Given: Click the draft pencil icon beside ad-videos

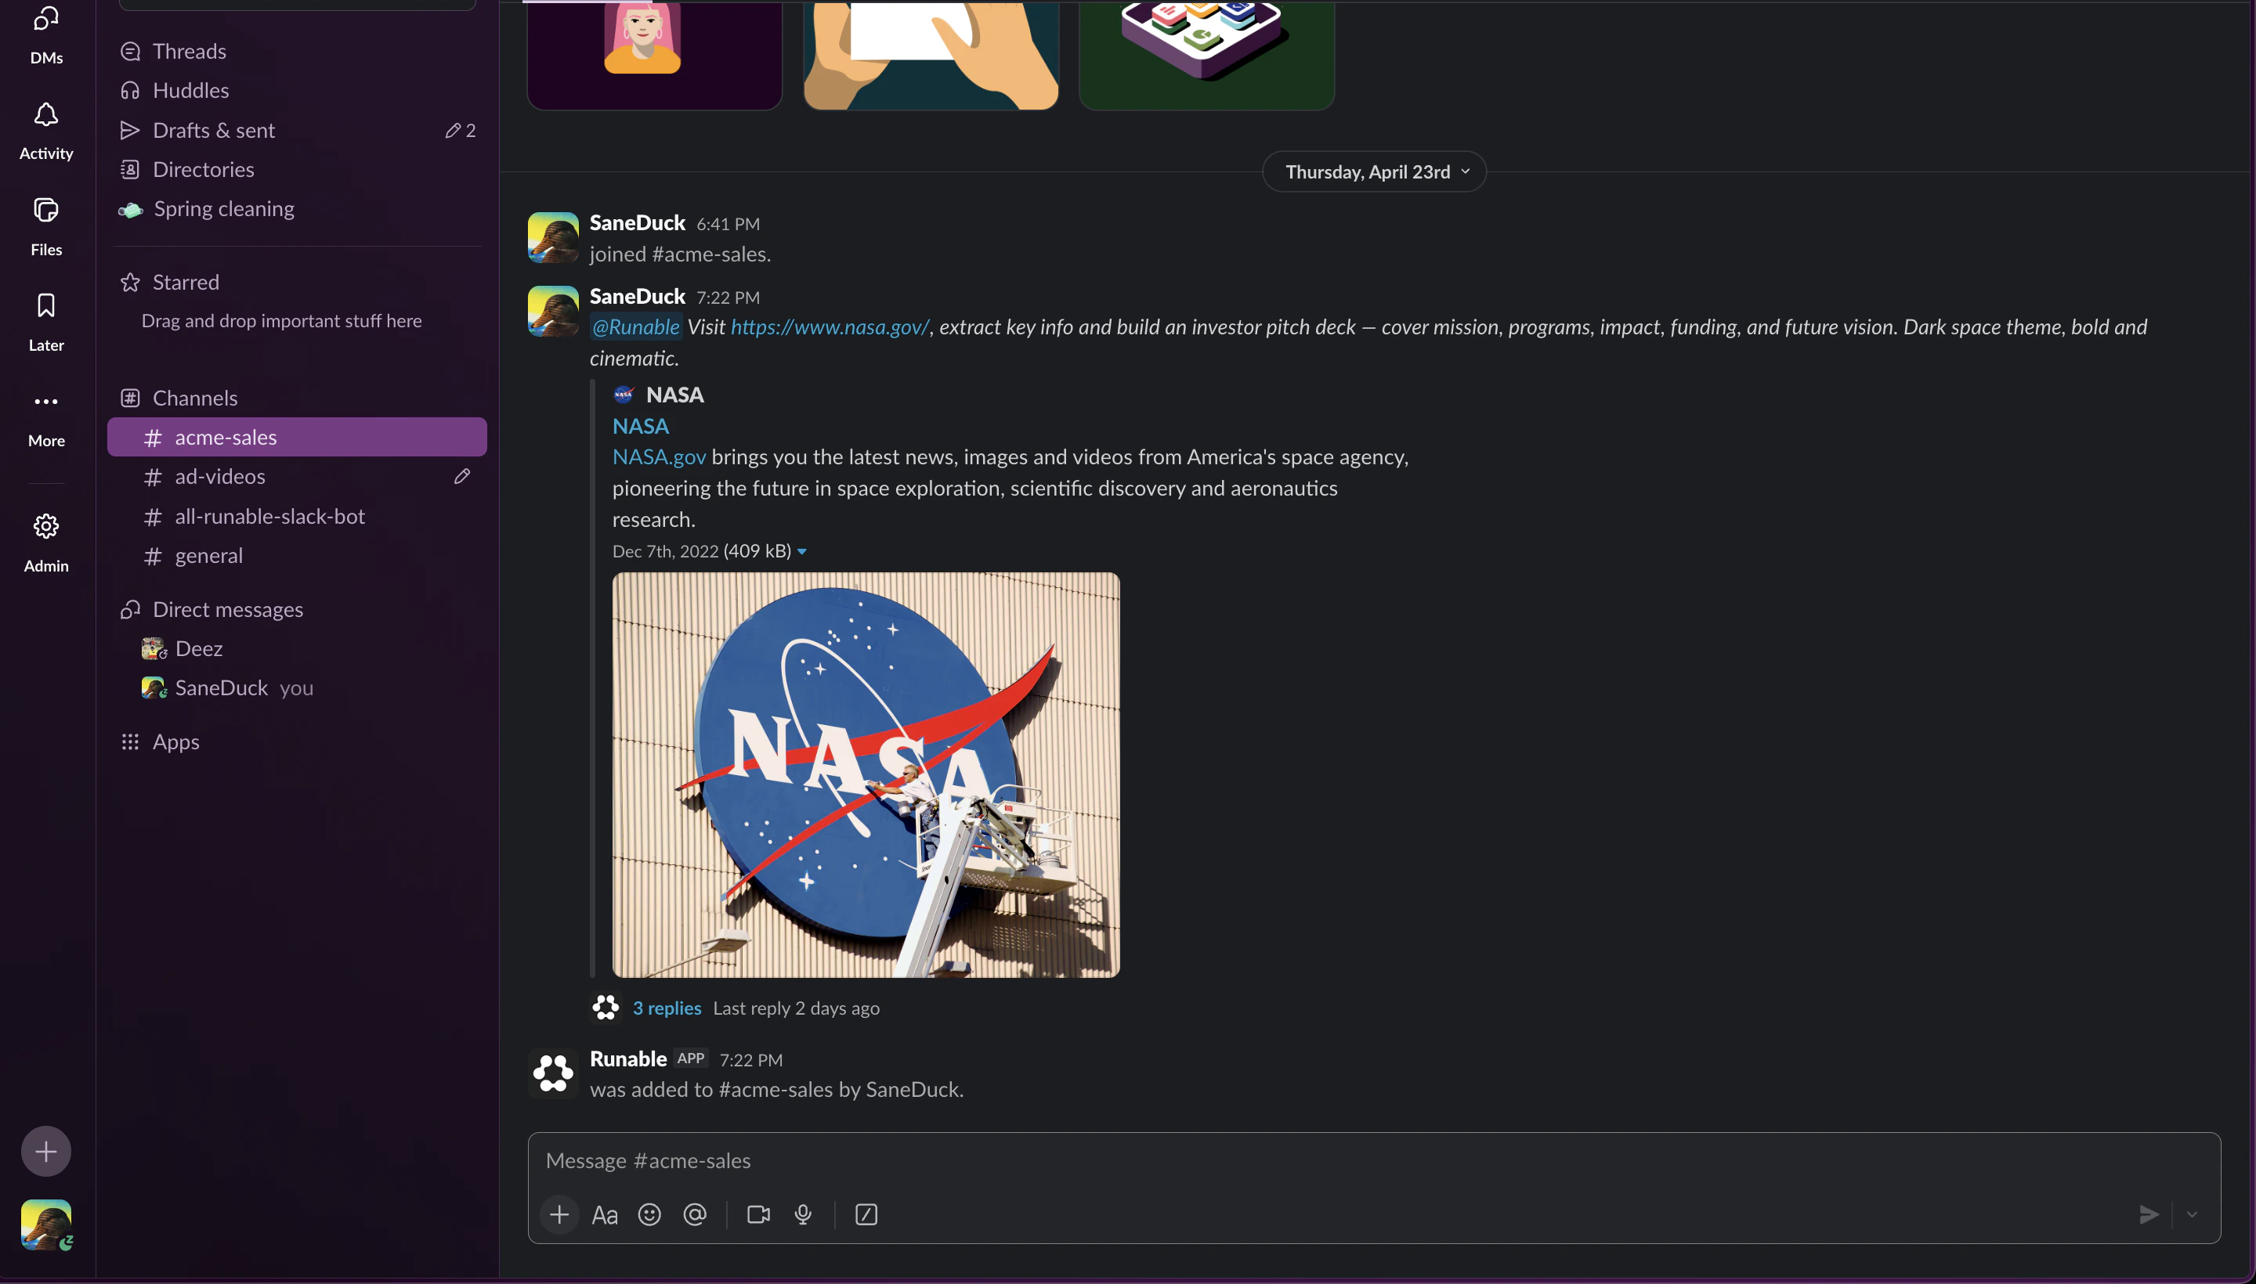Looking at the screenshot, I should click(462, 476).
